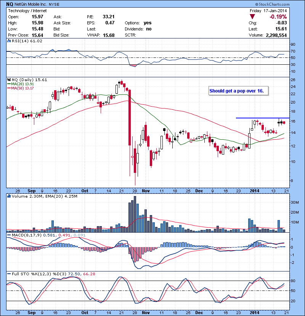305x316 pixels.
Task: Click the NQ ticker symbol in header
Action: [10, 4]
